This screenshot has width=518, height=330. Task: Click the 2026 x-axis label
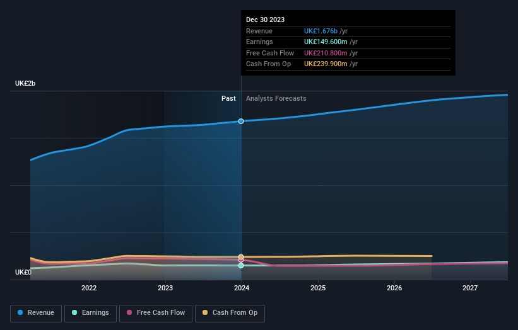(394, 288)
